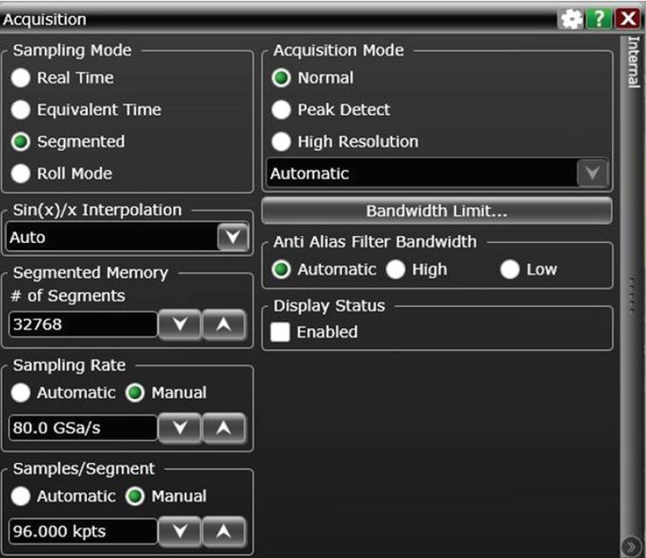Decrease the number of segments

click(179, 325)
